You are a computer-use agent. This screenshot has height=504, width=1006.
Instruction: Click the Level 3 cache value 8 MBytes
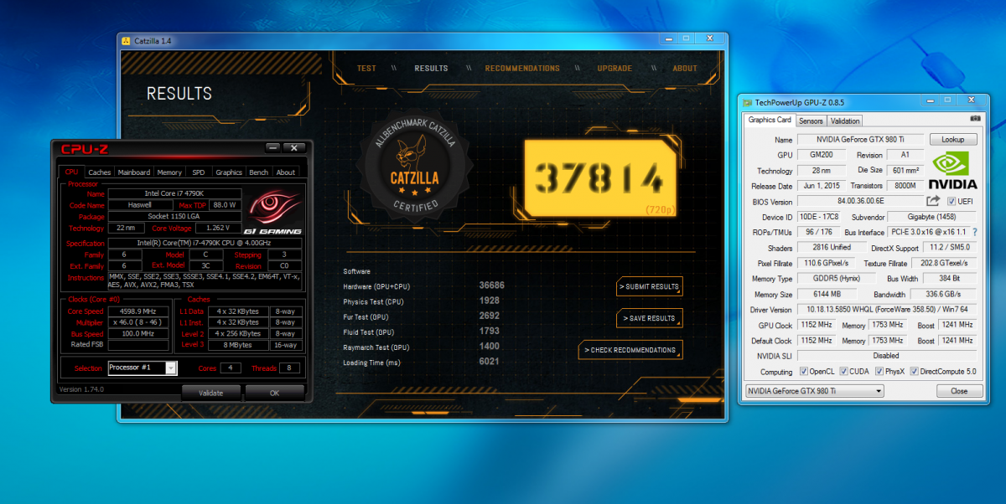tap(238, 344)
